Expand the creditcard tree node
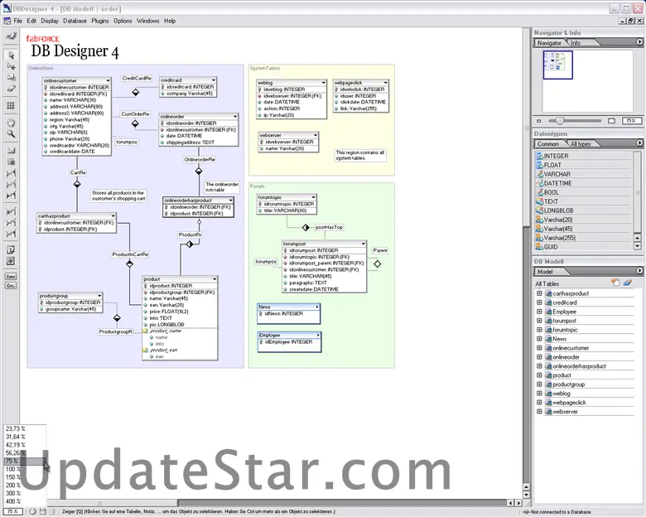This screenshot has width=646, height=517. (x=539, y=302)
